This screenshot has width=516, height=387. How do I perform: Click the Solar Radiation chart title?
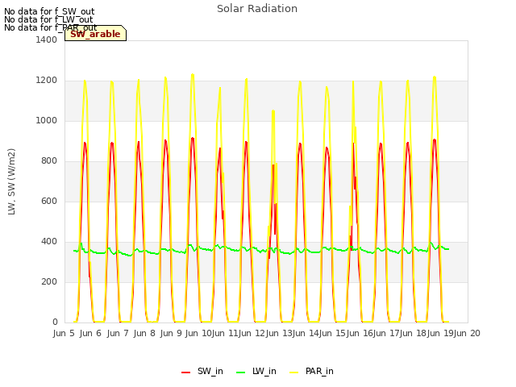pyautogui.click(x=257, y=9)
